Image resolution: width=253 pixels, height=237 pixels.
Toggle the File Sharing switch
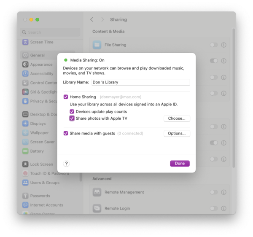[x=214, y=45]
